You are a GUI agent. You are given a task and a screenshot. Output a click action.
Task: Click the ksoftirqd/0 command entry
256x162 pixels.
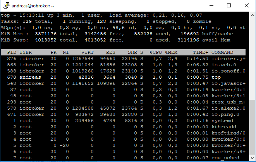coord(229,133)
